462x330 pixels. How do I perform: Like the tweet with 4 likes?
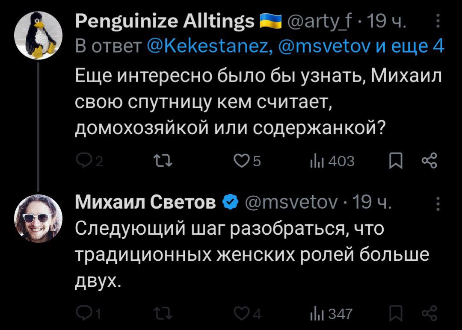point(242,314)
